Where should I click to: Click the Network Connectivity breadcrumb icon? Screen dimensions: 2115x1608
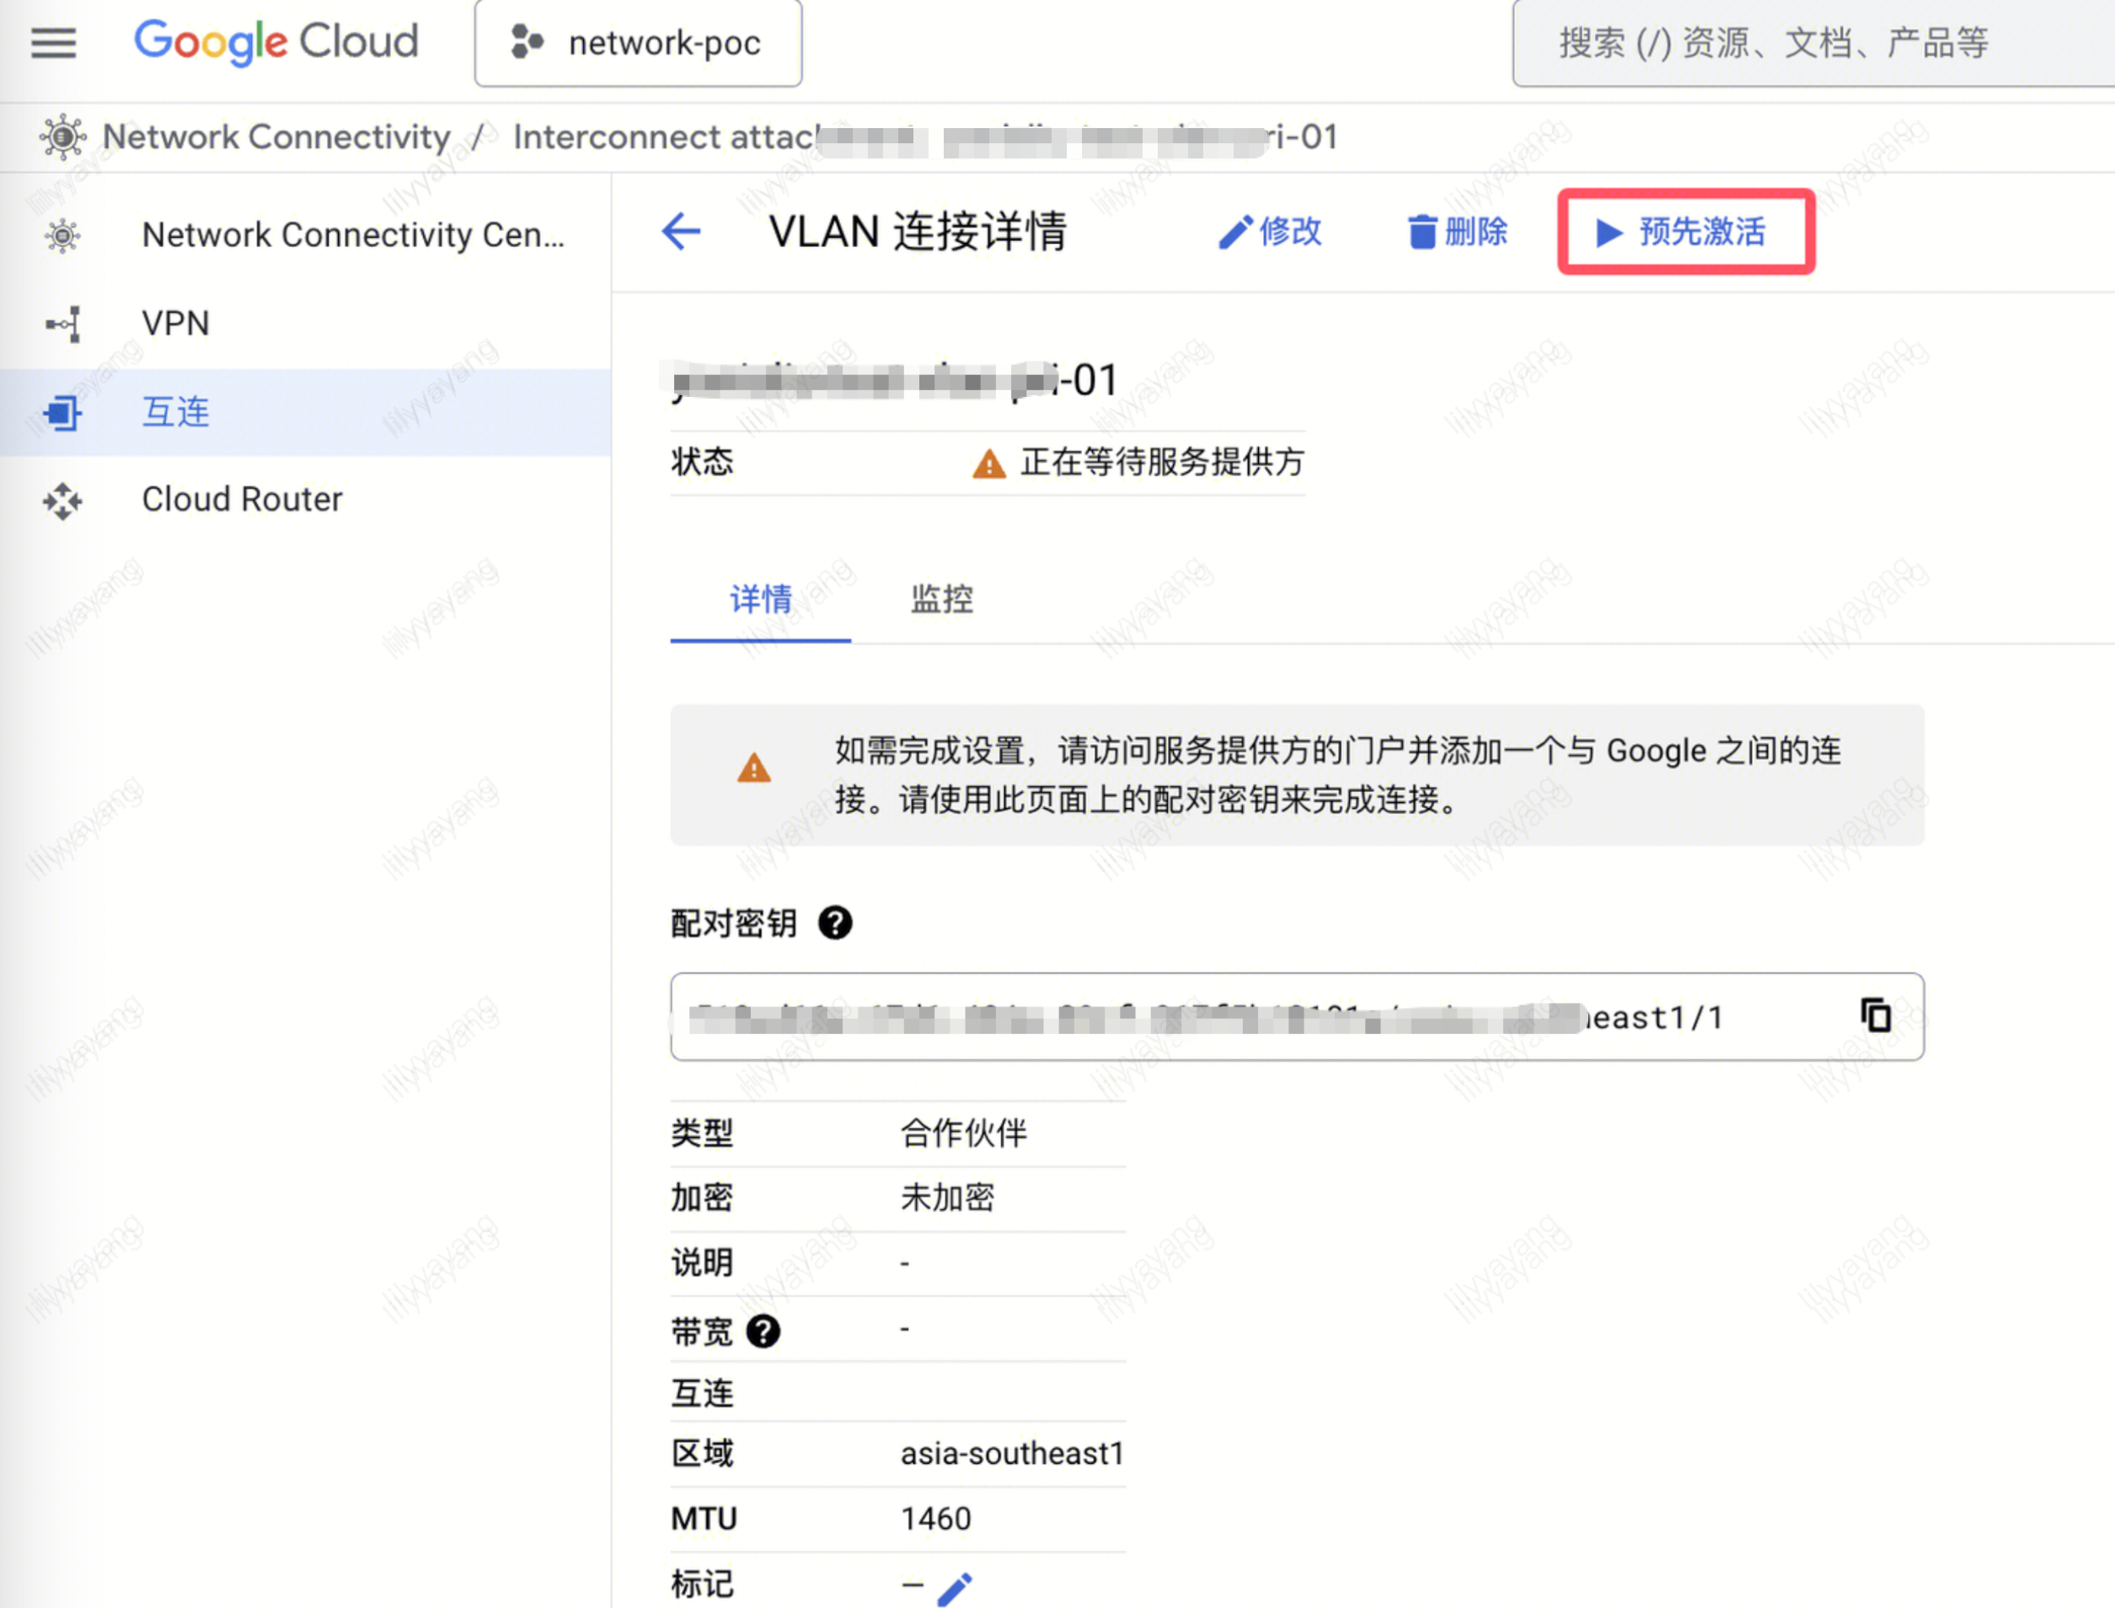(63, 137)
